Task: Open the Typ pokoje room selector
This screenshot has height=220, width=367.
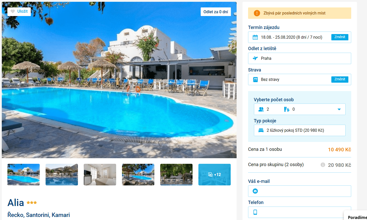Action: [x=300, y=130]
